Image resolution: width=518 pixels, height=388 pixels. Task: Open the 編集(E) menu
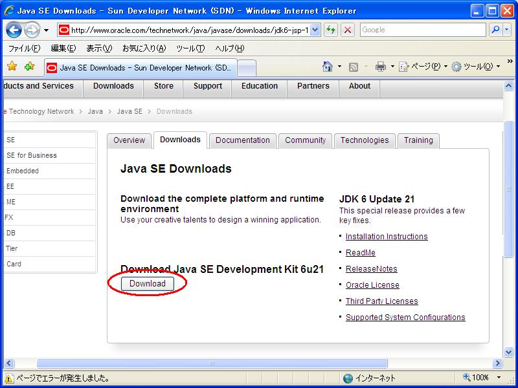[63, 48]
